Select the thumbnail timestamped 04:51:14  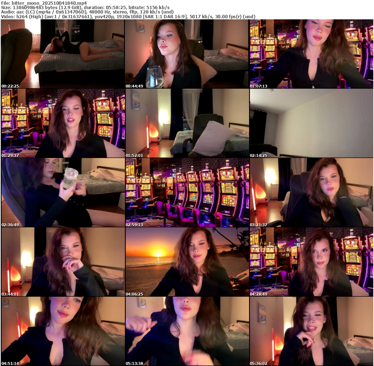(63, 331)
